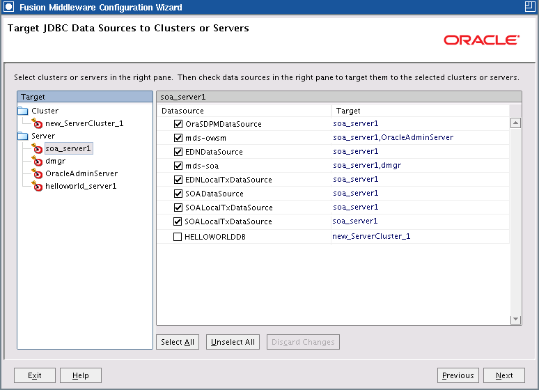
Task: Click the Server folder icon
Action: point(23,136)
